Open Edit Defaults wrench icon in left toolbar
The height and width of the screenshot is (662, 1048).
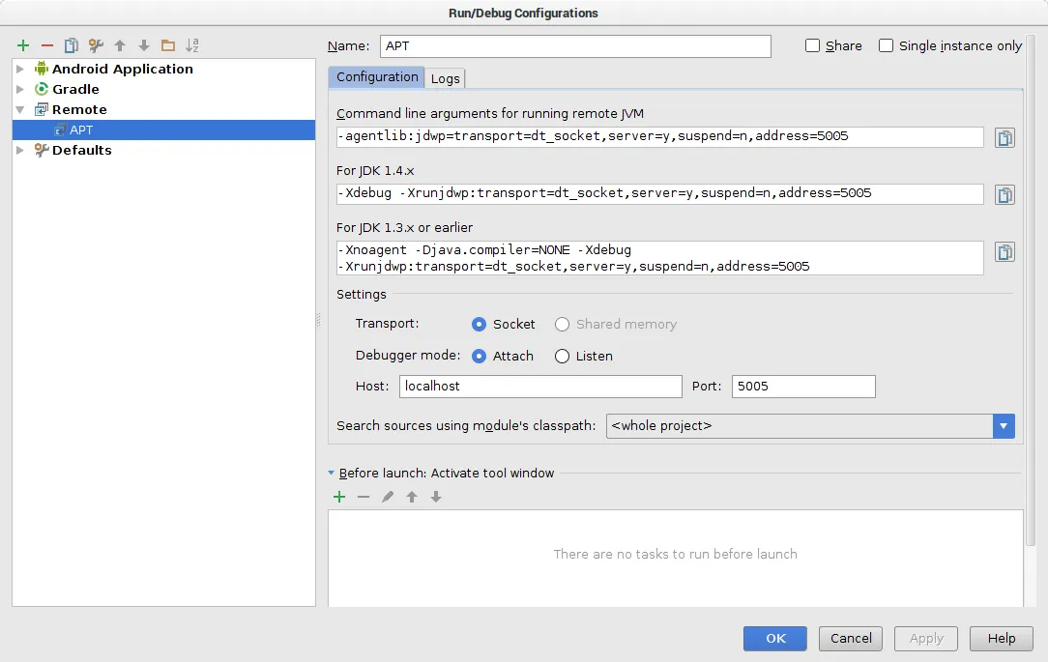[96, 45]
